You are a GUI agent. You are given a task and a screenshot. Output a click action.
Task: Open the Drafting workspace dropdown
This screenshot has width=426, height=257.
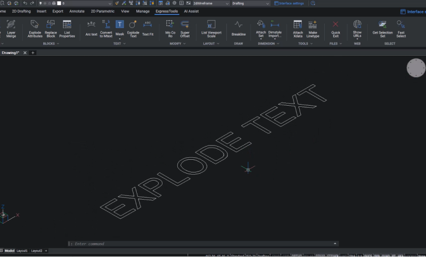click(250, 3)
